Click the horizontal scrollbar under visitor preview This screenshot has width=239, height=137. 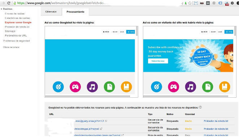[x=186, y=96]
